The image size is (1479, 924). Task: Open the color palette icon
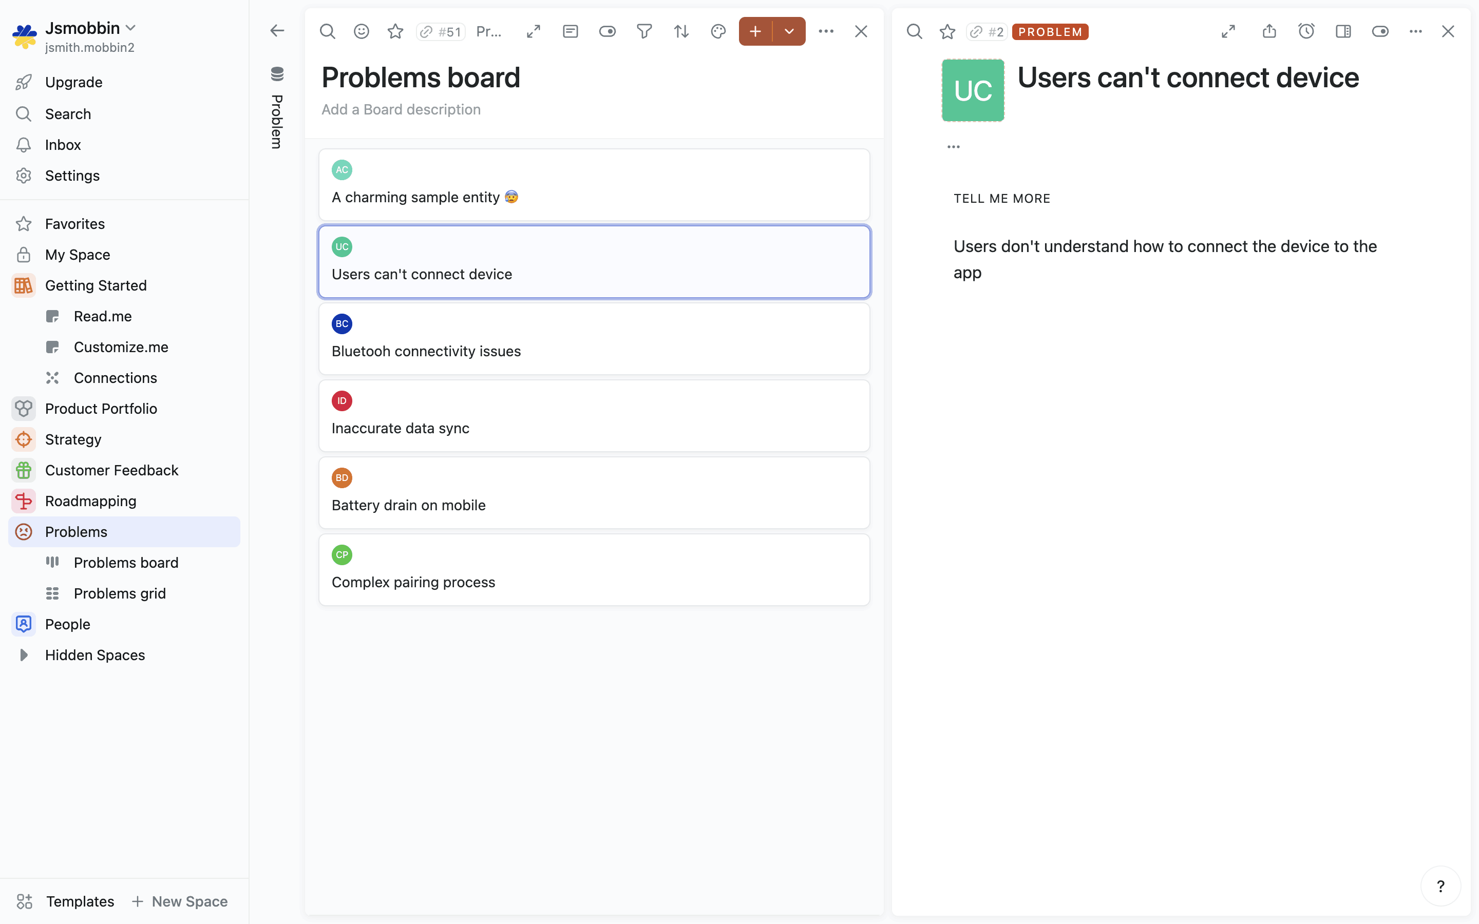point(718,31)
